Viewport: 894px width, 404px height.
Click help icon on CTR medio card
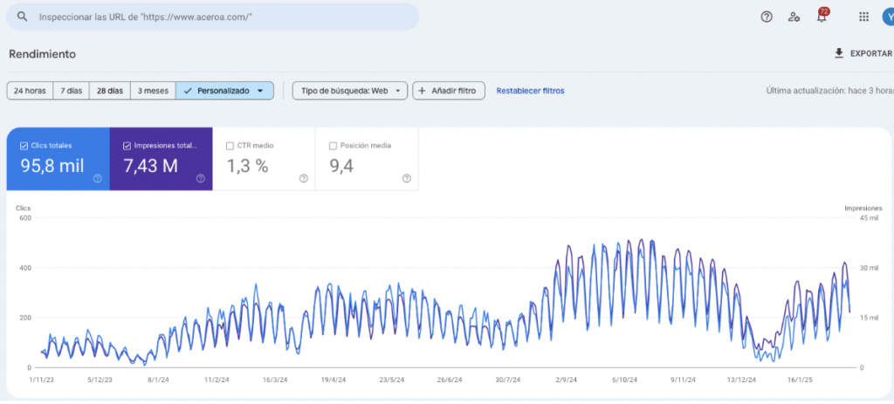303,178
